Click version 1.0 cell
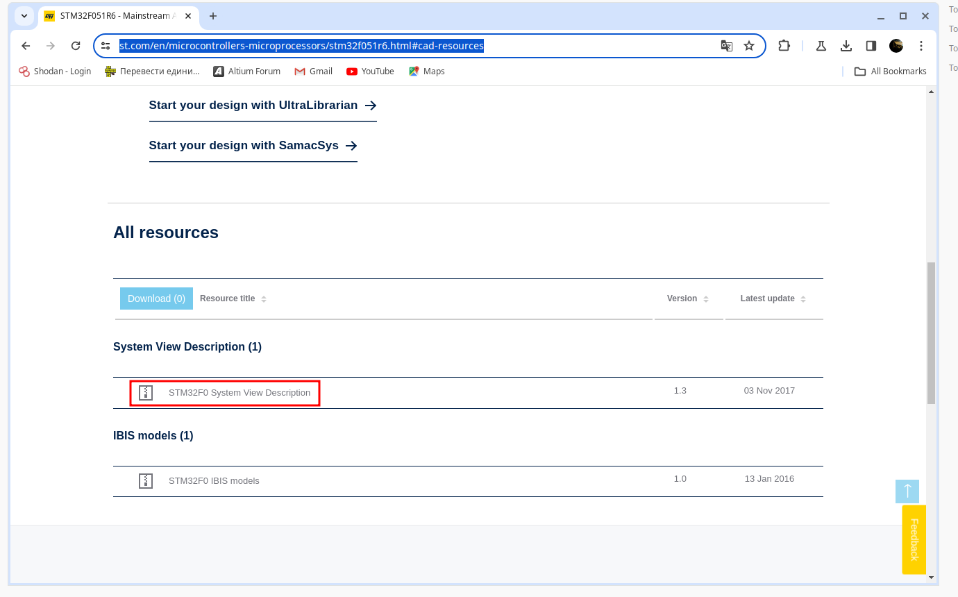 click(680, 479)
